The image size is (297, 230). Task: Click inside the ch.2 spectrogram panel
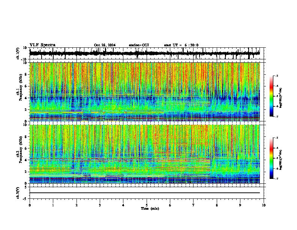145,154
